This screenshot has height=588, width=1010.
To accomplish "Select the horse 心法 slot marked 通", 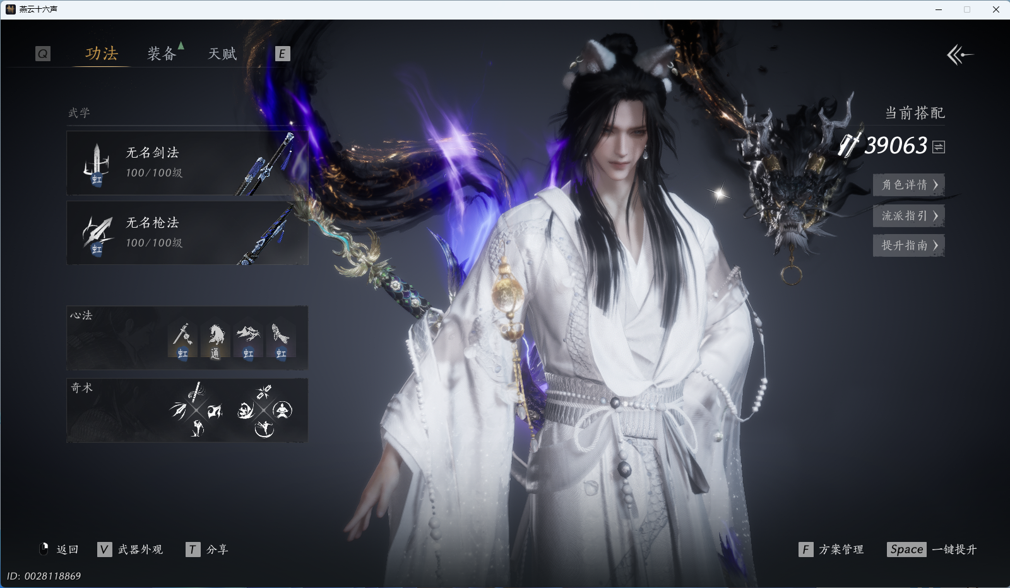I will click(215, 340).
